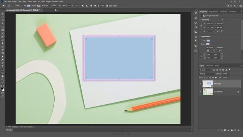Viewport: 243px width, 137px height.
Task: Create a new layer icon
Action: click(x=235, y=130)
